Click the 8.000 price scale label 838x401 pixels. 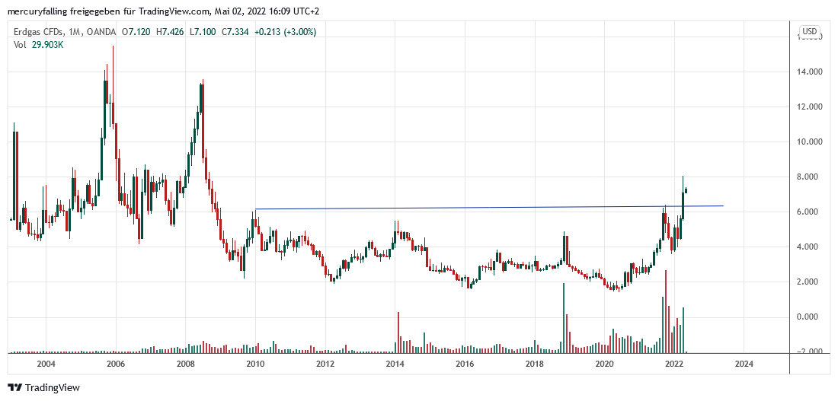[x=810, y=177]
